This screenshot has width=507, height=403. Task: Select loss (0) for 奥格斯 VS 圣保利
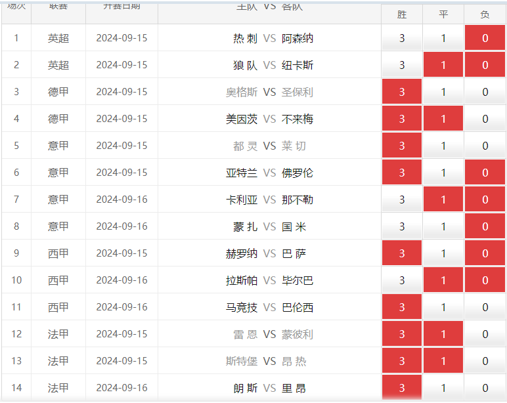coord(485,92)
